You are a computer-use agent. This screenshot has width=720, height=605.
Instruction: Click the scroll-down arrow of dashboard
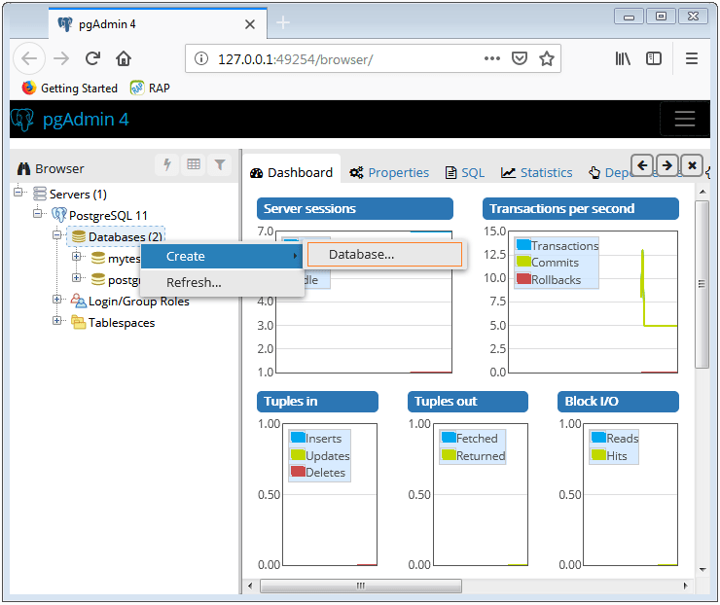coord(702,570)
